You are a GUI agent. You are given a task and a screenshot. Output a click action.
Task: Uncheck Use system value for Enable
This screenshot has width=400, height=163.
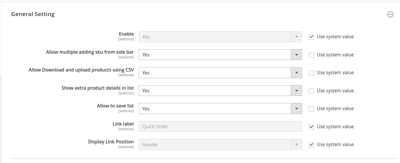point(311,37)
